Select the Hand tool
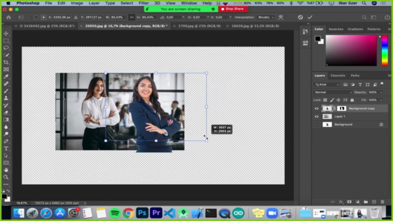This screenshot has height=221, width=393. [x=6, y=170]
